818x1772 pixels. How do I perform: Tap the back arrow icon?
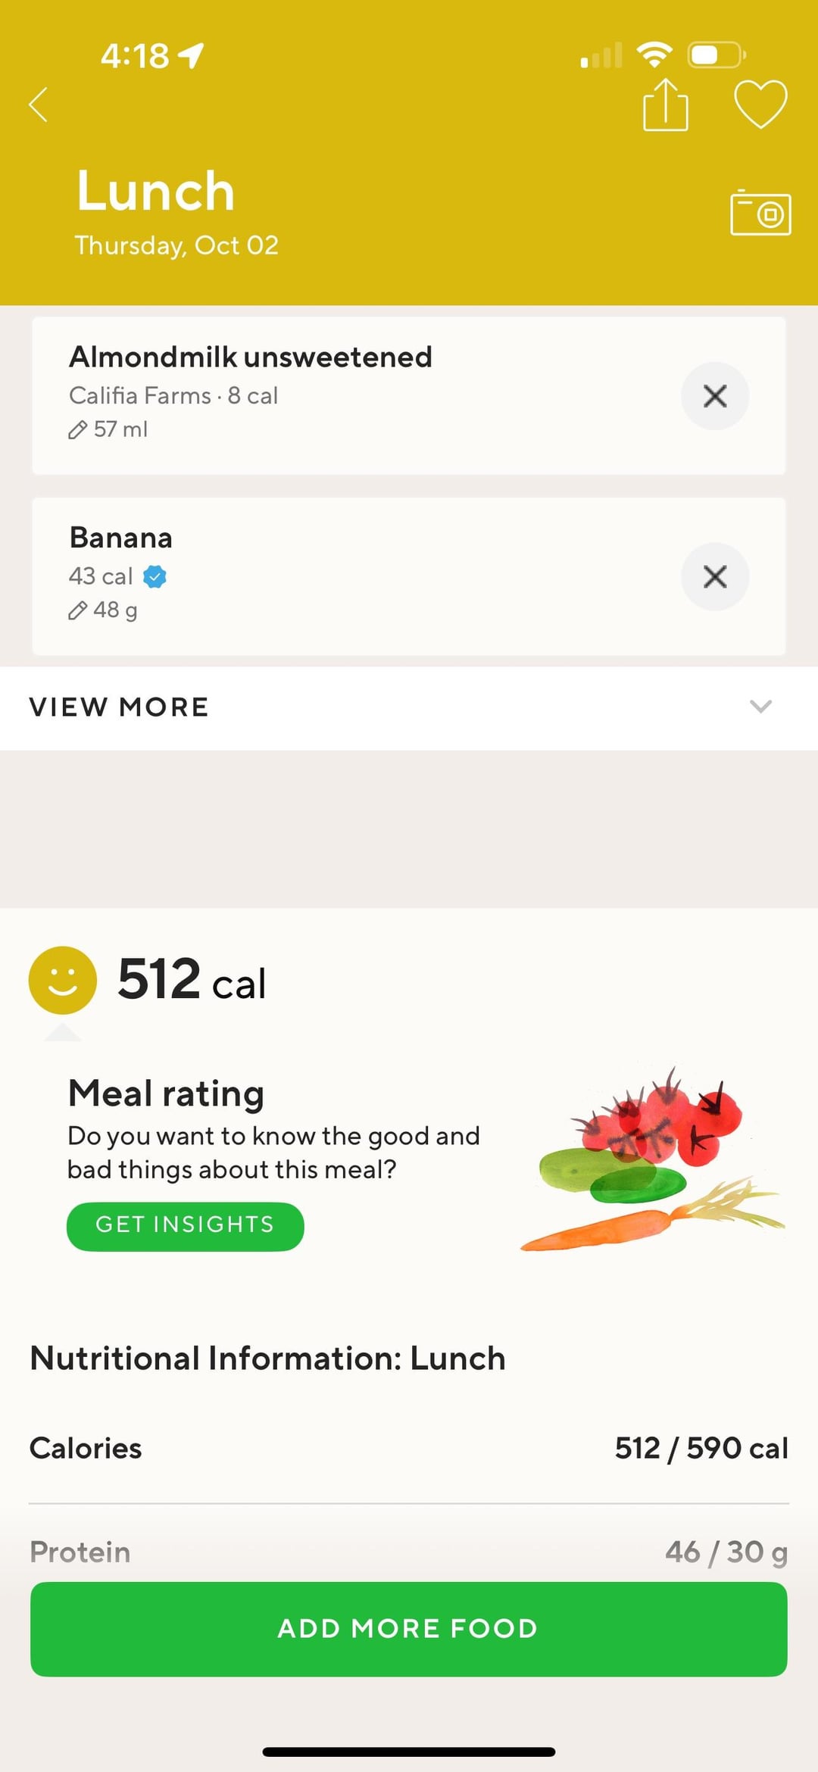(x=39, y=105)
